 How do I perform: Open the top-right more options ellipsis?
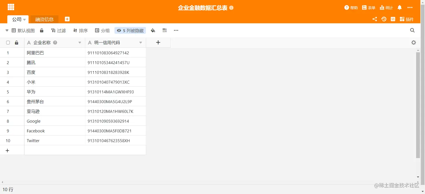click(410, 8)
